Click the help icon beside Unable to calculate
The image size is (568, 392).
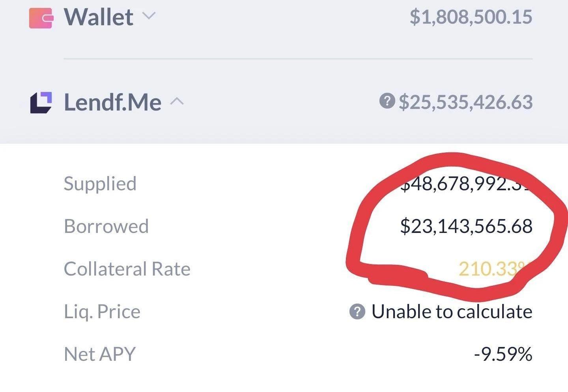[x=357, y=311]
